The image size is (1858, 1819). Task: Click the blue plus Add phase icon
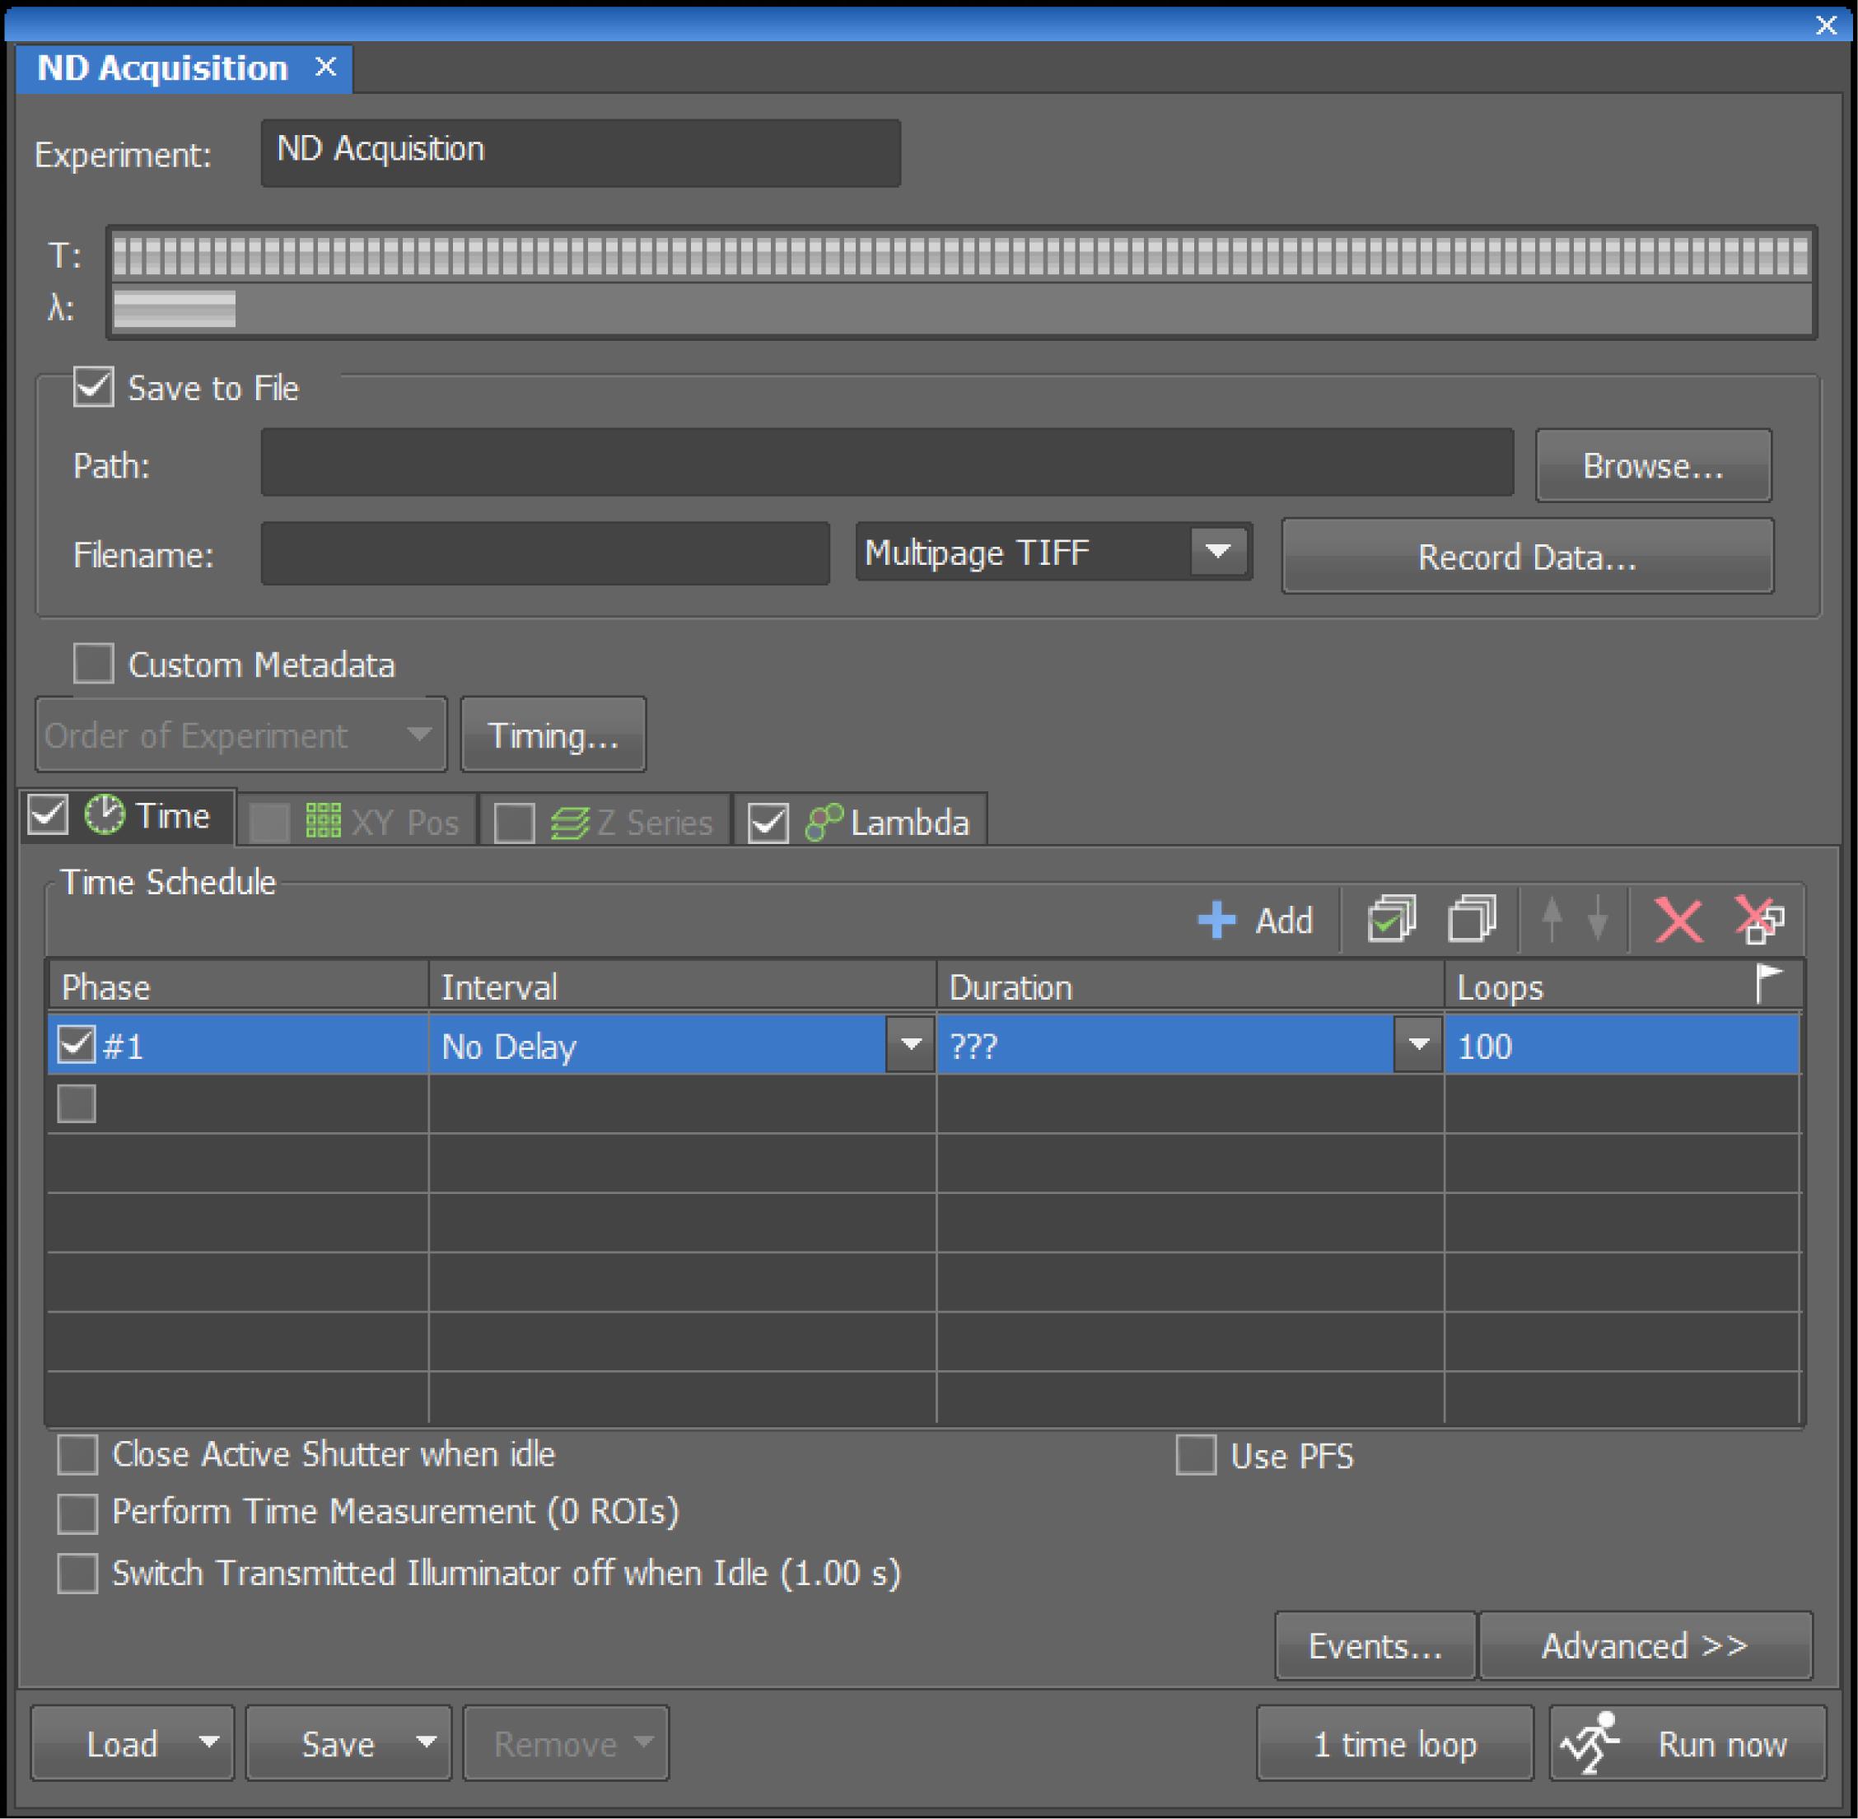click(x=1216, y=920)
